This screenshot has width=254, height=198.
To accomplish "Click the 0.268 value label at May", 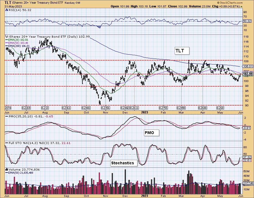I will [x=220, y=108].
